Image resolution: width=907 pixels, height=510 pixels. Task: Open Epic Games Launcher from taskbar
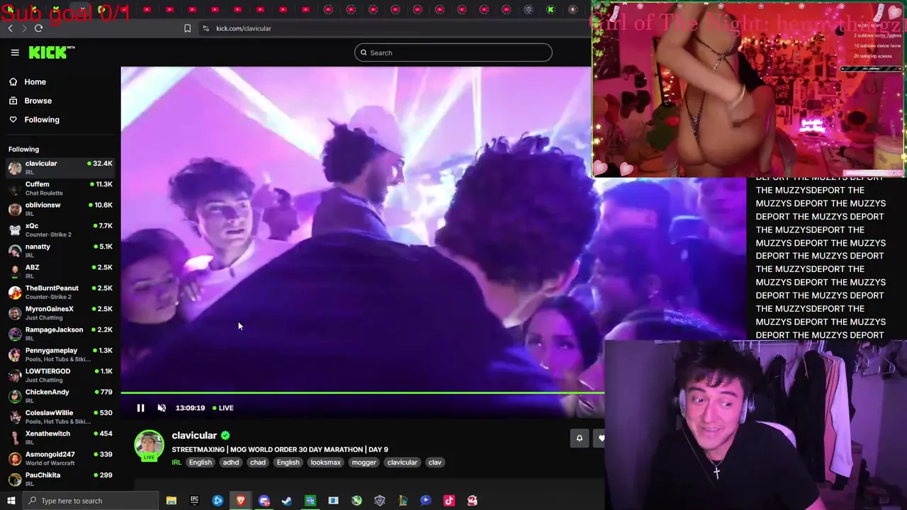click(x=194, y=501)
